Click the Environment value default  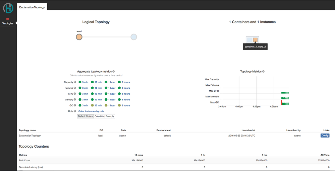tap(167, 136)
